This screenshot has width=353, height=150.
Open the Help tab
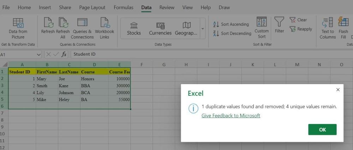(205, 7)
